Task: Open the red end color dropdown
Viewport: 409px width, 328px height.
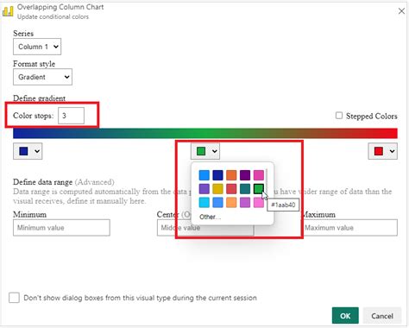Action: (x=383, y=151)
